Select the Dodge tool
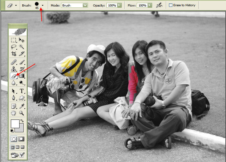Screen dimensions: 226x162 (x=22, y=83)
